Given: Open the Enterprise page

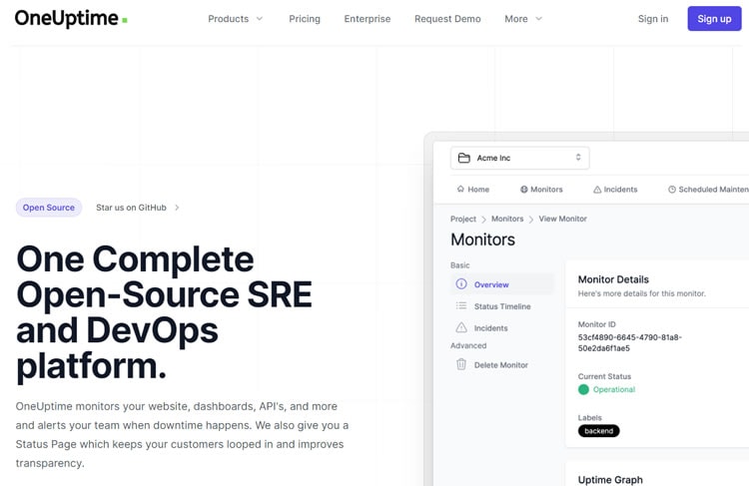Looking at the screenshot, I should point(367,19).
